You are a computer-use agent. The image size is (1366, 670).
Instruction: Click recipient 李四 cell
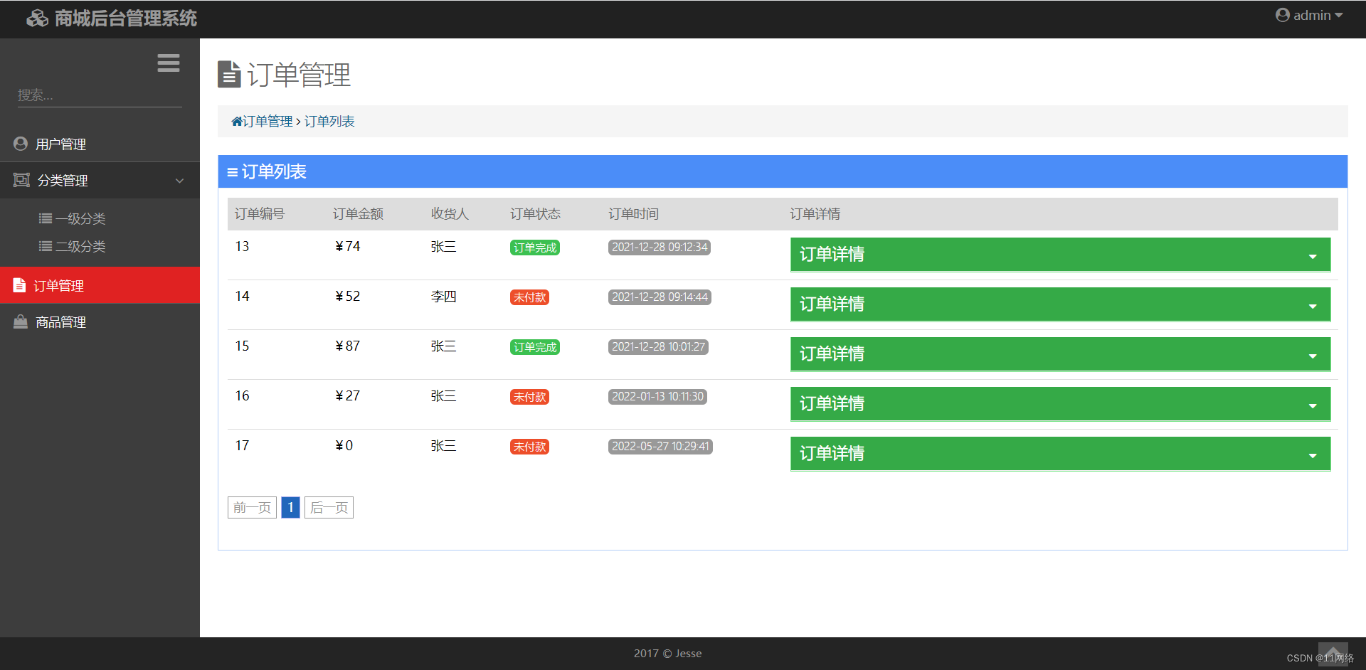tap(443, 297)
